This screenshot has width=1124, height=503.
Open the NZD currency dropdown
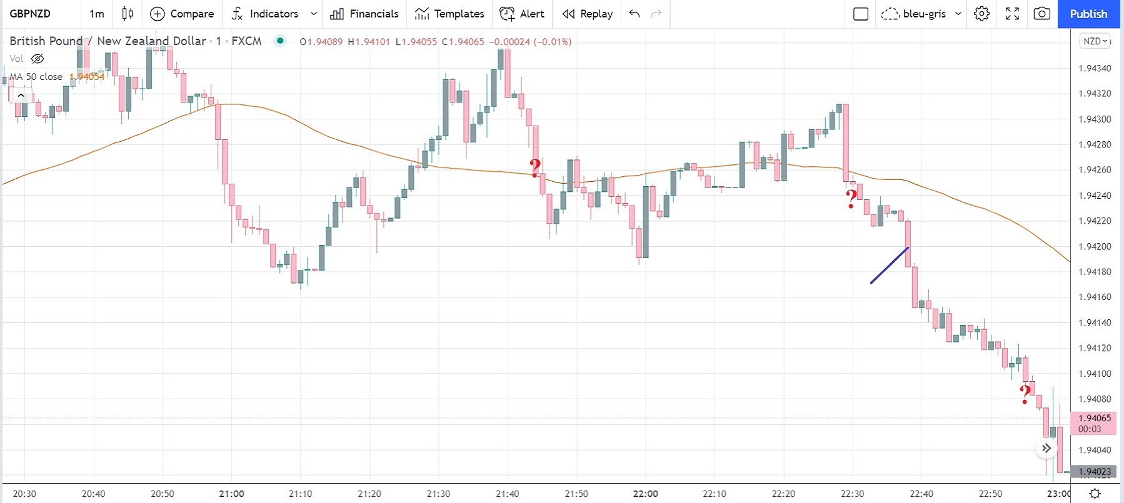pyautogui.click(x=1095, y=41)
